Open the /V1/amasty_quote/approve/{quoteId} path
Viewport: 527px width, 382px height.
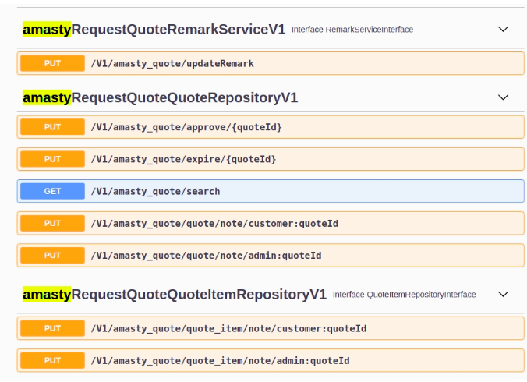click(x=186, y=127)
